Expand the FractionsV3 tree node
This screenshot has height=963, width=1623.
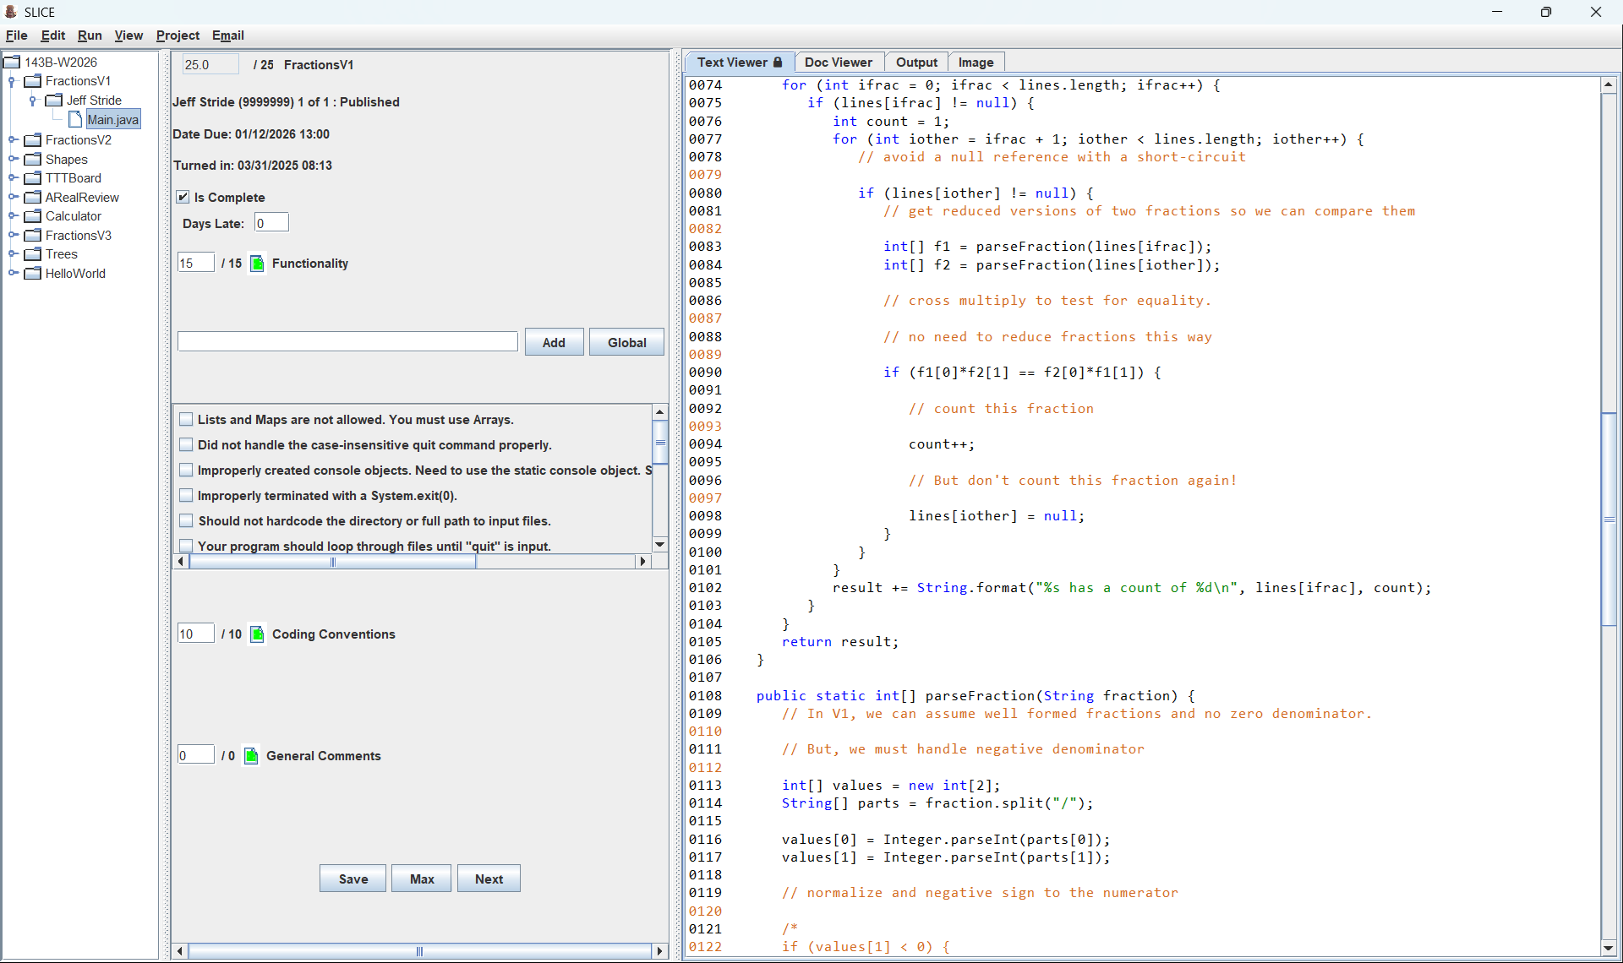click(x=13, y=235)
